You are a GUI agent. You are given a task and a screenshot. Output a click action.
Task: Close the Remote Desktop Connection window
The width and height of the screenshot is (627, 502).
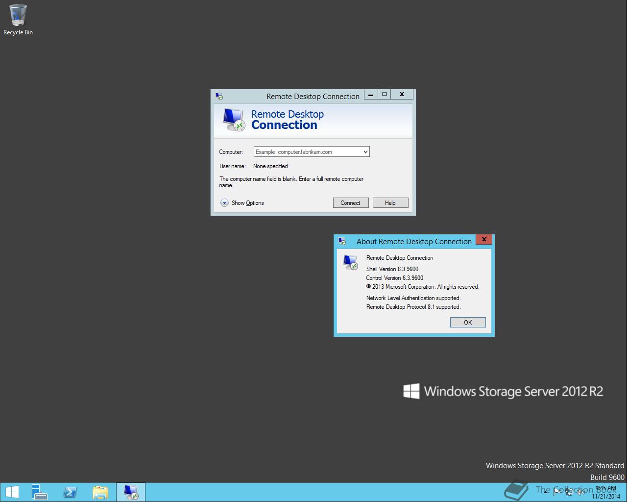pyautogui.click(x=402, y=94)
